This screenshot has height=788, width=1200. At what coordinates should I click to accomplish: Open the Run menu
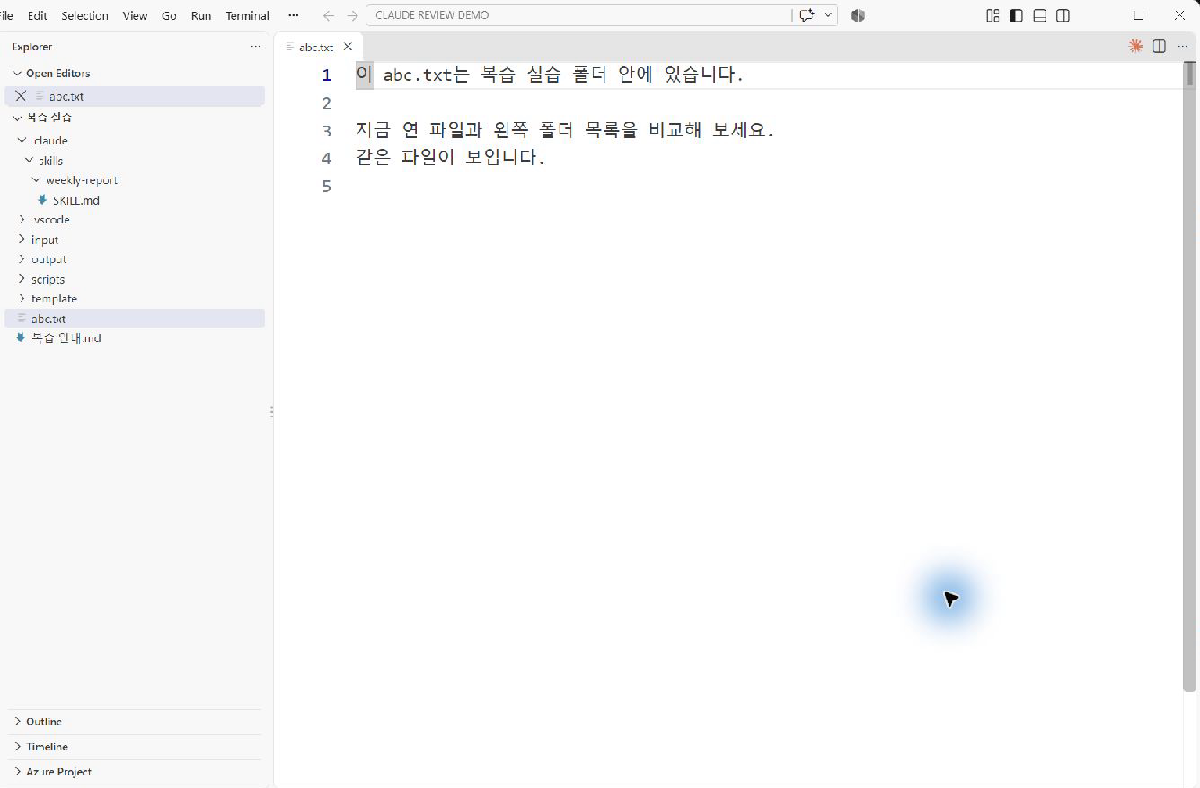201,15
